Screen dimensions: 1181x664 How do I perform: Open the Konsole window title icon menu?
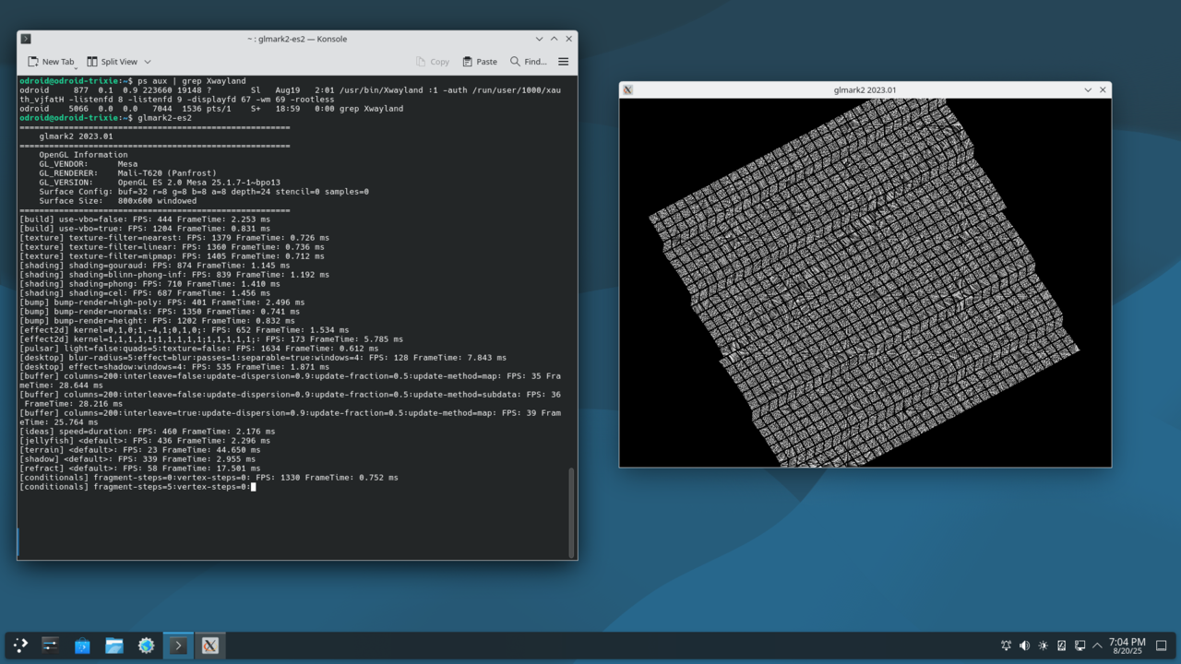tap(26, 39)
